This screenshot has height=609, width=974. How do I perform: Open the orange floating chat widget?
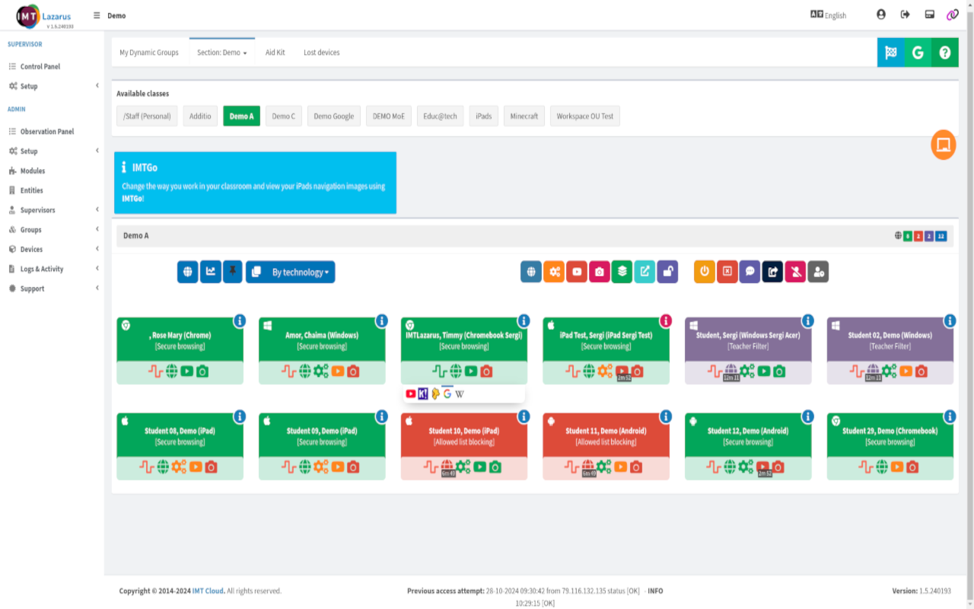pos(943,145)
